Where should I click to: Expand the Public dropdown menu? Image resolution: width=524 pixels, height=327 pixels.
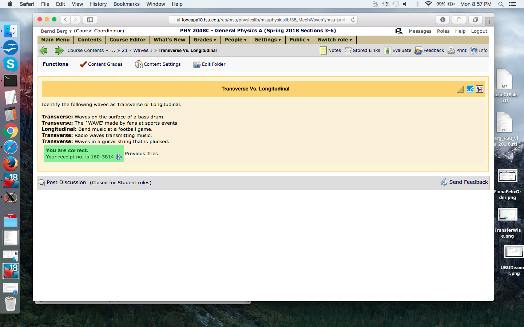(299, 40)
